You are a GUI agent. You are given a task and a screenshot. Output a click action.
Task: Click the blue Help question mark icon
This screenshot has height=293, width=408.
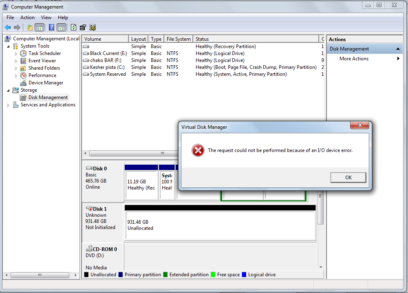pos(51,27)
